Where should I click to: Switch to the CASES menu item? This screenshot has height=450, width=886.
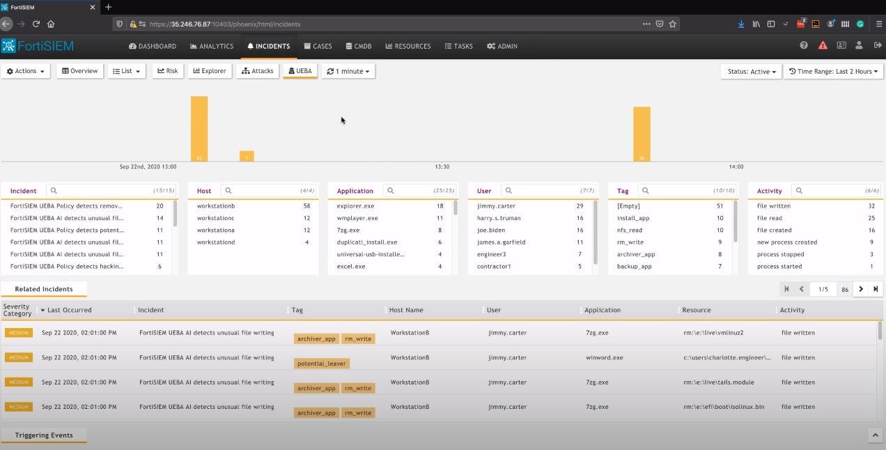click(318, 46)
